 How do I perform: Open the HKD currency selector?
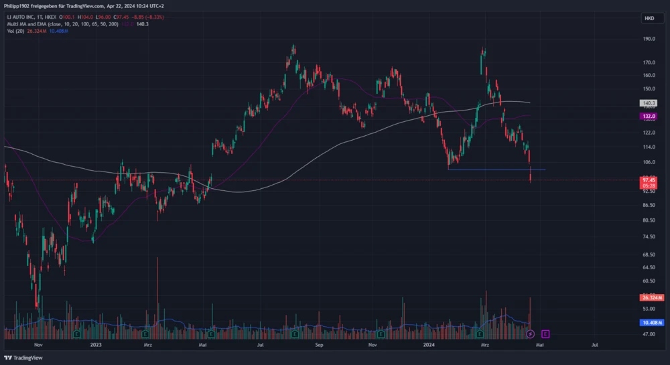click(649, 18)
